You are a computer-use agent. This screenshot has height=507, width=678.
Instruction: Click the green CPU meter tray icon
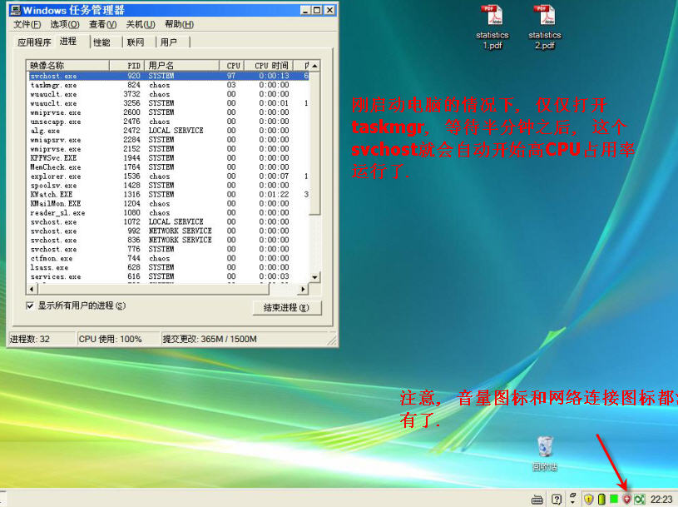(x=614, y=500)
